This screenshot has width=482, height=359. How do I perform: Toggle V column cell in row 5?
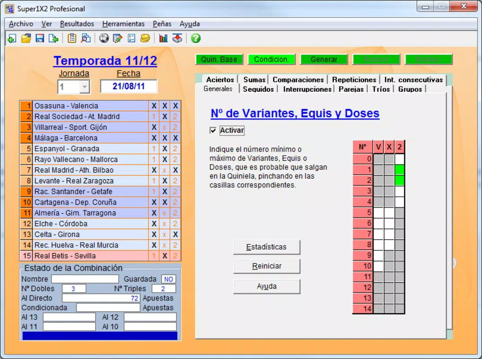pos(378,213)
